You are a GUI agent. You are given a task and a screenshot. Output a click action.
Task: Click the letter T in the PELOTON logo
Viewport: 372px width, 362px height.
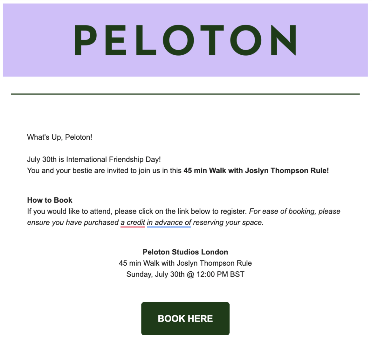click(x=212, y=40)
